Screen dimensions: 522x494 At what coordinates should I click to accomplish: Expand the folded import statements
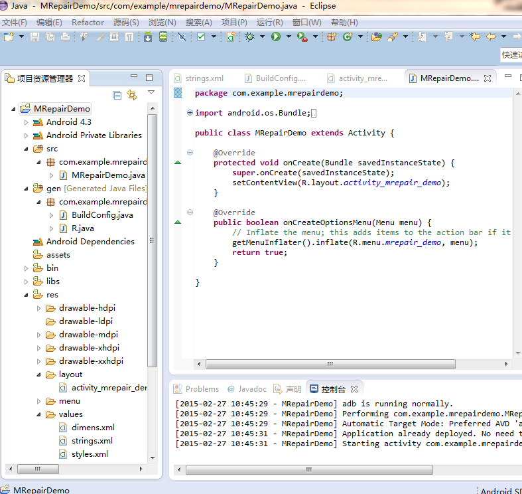click(x=190, y=113)
